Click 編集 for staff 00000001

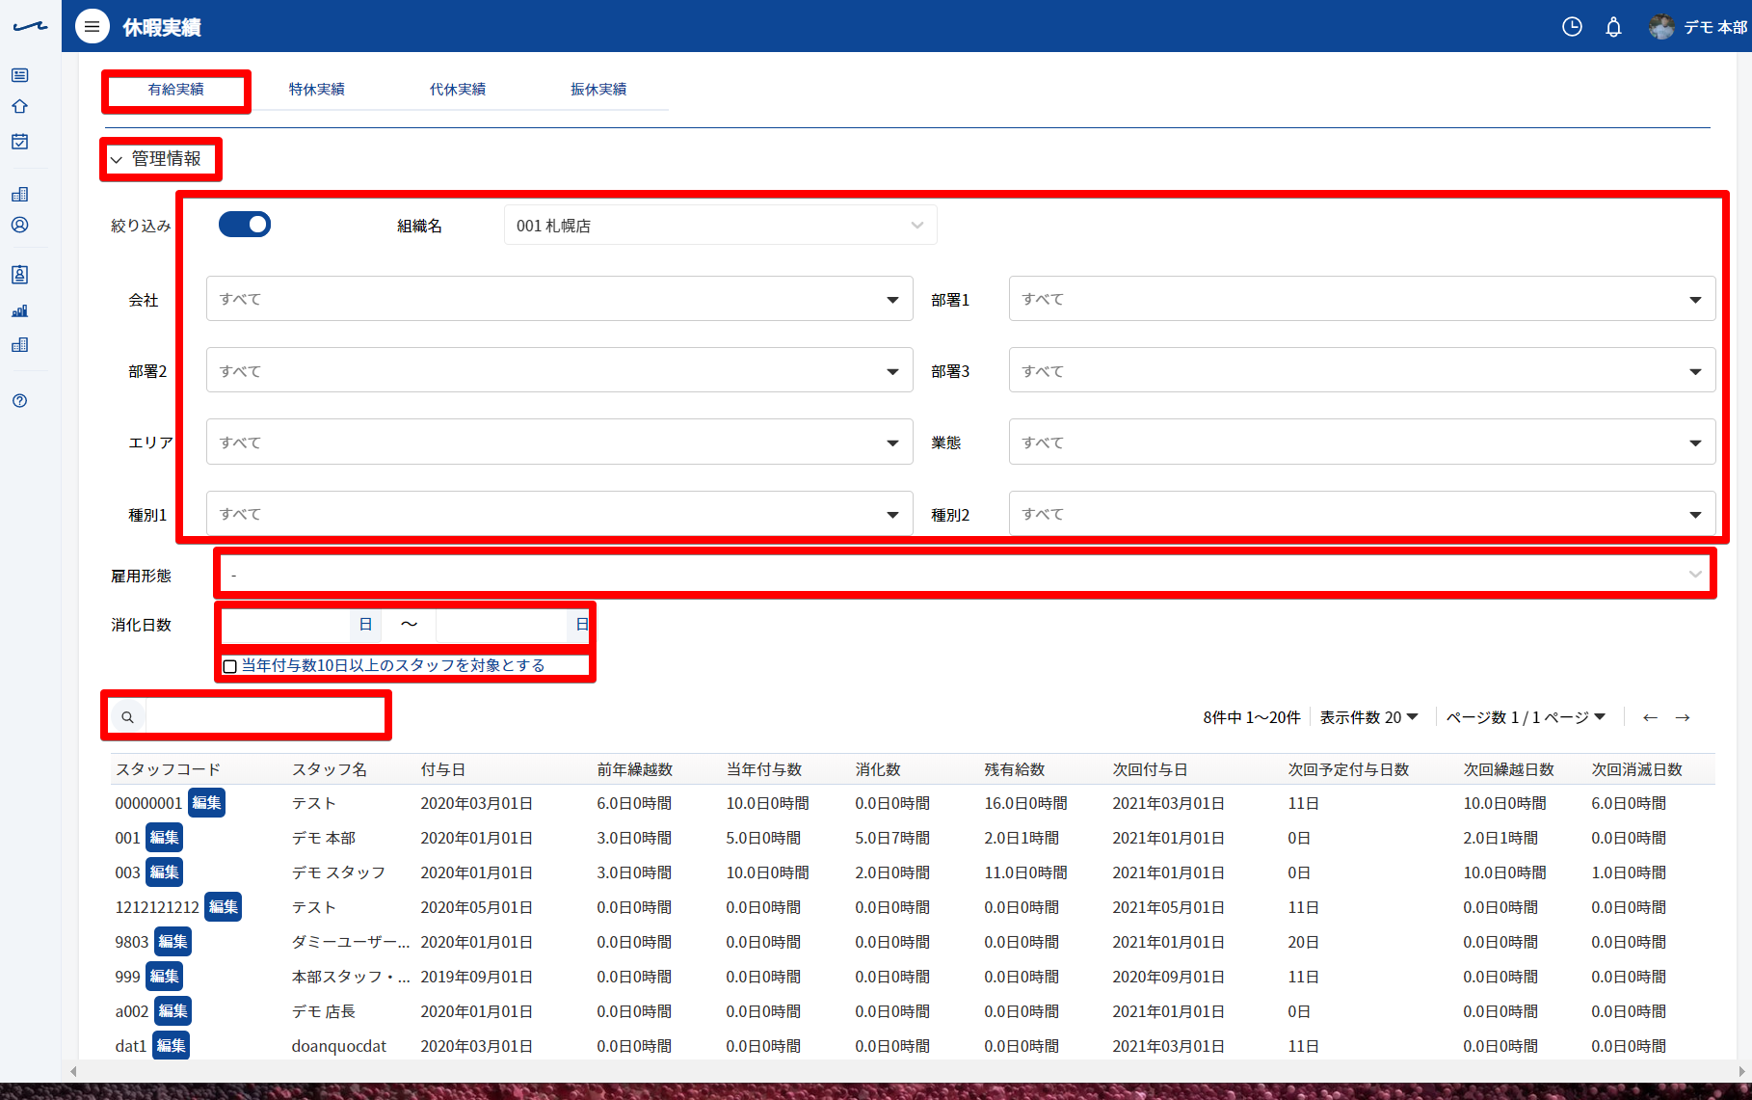[206, 803]
